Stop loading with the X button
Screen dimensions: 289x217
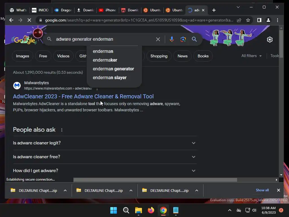click(29, 20)
